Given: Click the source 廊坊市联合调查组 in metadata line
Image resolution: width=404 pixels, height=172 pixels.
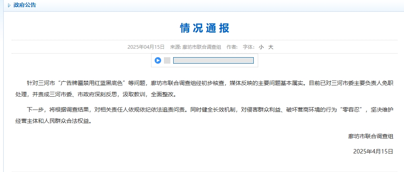Looking at the screenshot, I should [201, 47].
